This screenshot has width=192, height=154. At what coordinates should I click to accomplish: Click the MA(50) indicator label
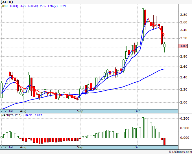pyautogui.click(x=33, y=6)
